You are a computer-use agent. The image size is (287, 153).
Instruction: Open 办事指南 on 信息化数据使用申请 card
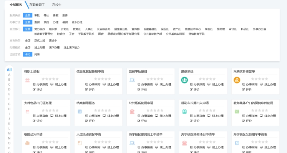pos(93,85)
